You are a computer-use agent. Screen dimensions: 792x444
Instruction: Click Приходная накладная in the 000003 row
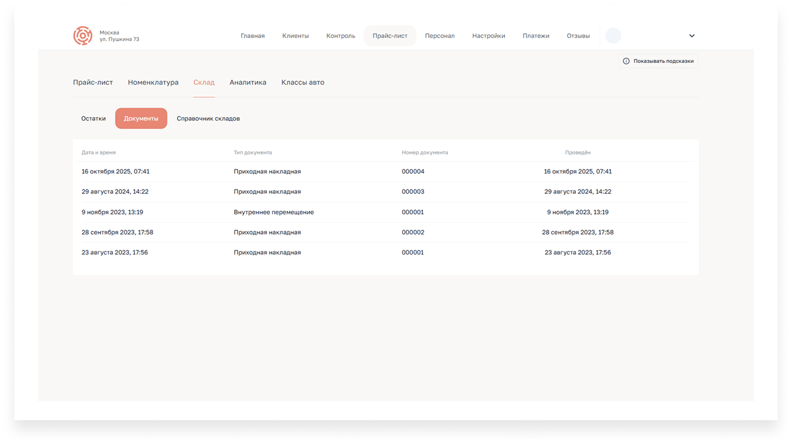click(x=267, y=192)
